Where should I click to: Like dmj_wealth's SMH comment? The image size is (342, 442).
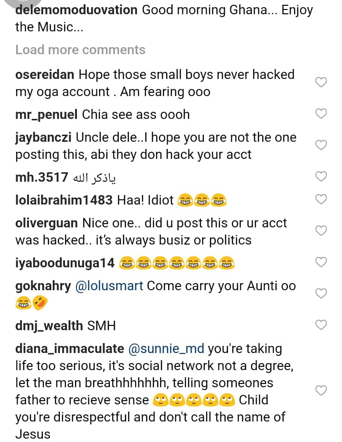click(x=321, y=325)
